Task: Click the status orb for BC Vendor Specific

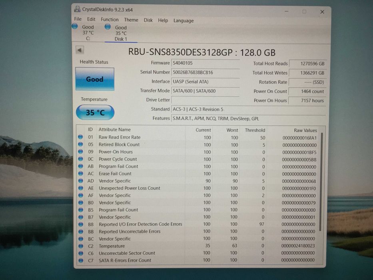Action: pyautogui.click(x=81, y=239)
